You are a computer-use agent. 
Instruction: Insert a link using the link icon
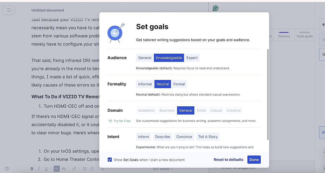[74, 169]
